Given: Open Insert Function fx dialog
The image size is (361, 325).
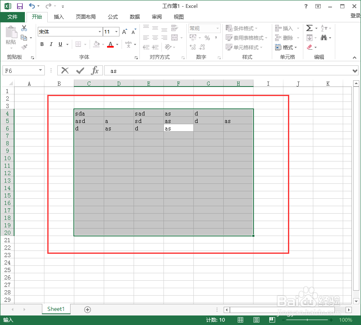Looking at the screenshot, I should [x=95, y=70].
